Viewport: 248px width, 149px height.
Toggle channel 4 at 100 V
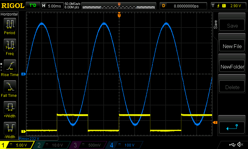click(x=124, y=145)
